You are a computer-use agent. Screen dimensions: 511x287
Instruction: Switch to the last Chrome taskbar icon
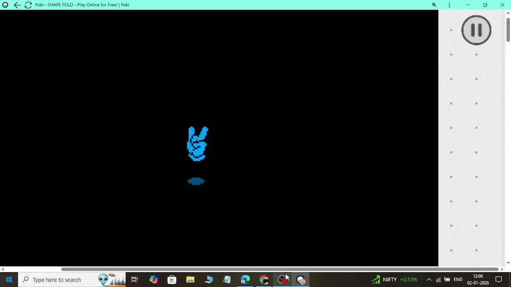click(301, 279)
